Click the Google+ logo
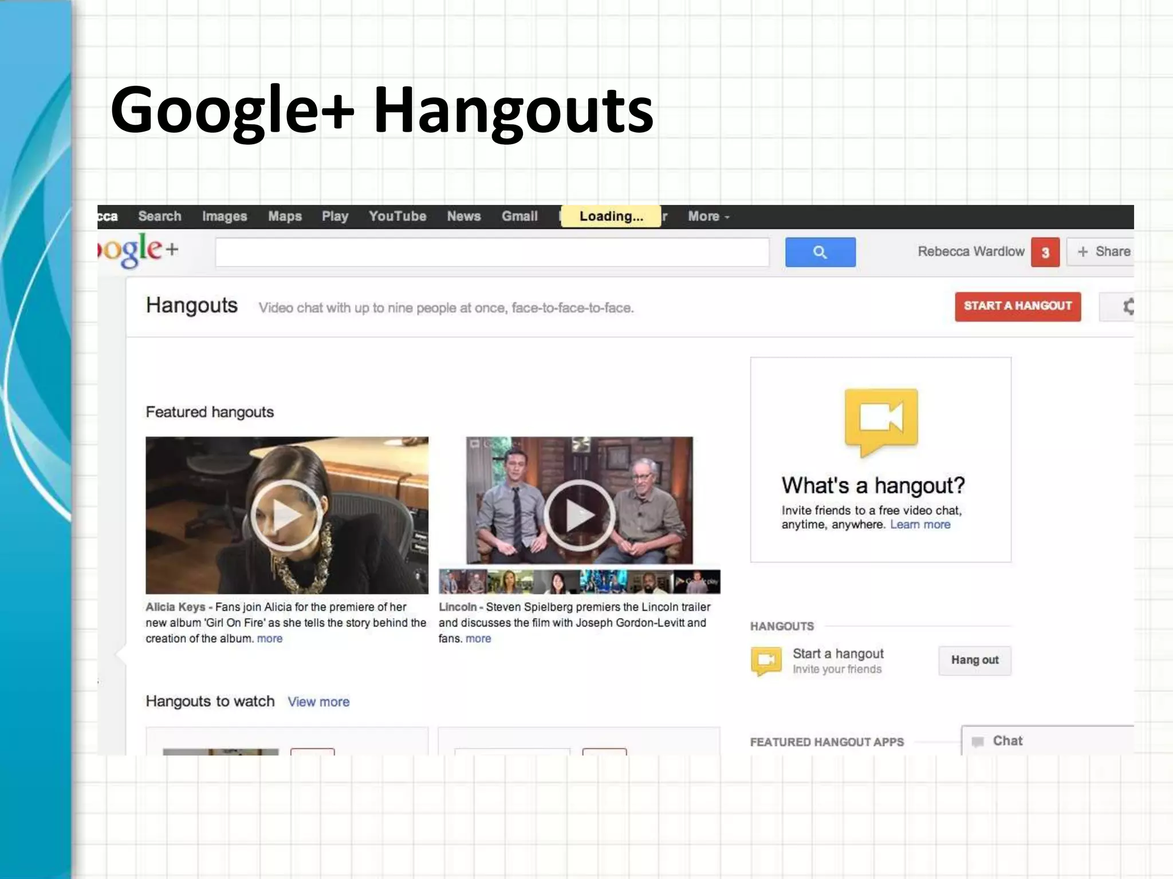 click(138, 250)
